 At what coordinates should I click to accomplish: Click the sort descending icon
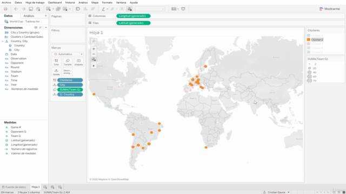coord(92,9)
